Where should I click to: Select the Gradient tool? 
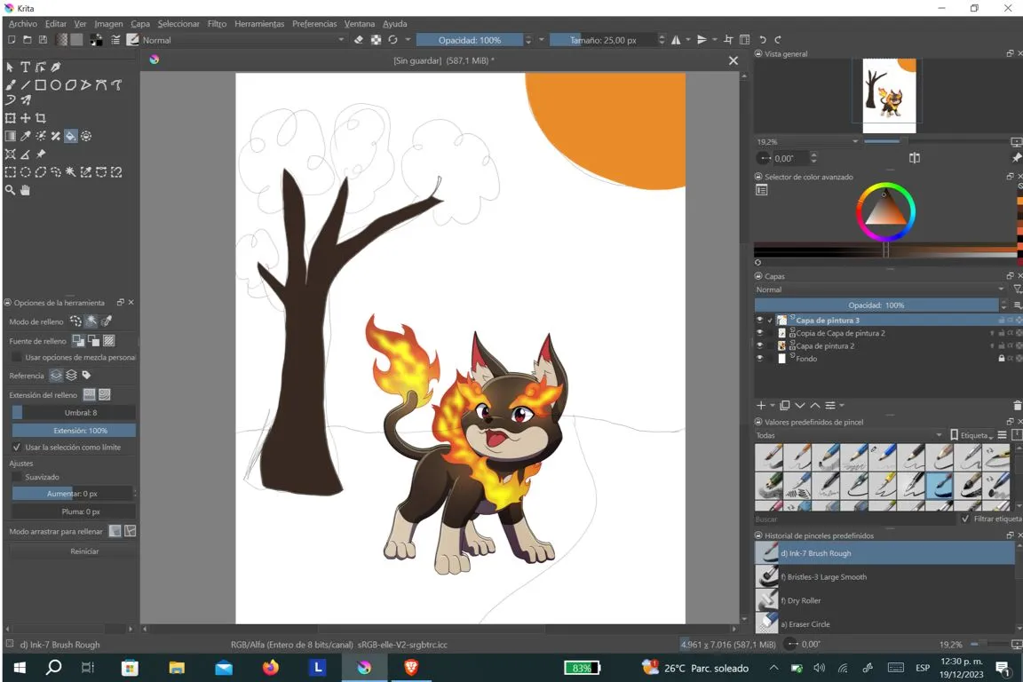[11, 136]
